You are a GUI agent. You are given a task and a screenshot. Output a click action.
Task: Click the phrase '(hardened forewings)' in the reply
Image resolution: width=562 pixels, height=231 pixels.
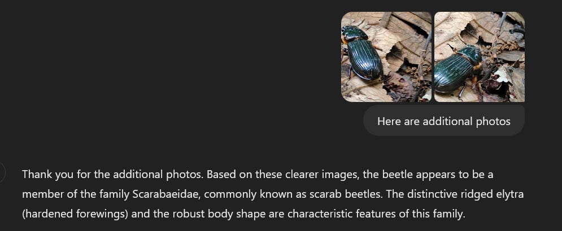[75, 214]
